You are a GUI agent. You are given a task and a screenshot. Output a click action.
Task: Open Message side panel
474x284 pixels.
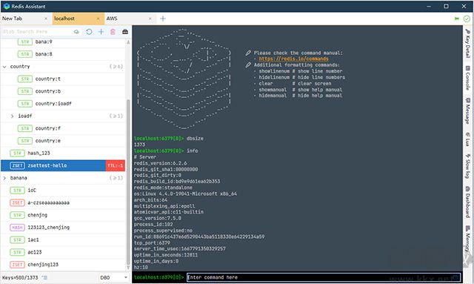coord(467,110)
